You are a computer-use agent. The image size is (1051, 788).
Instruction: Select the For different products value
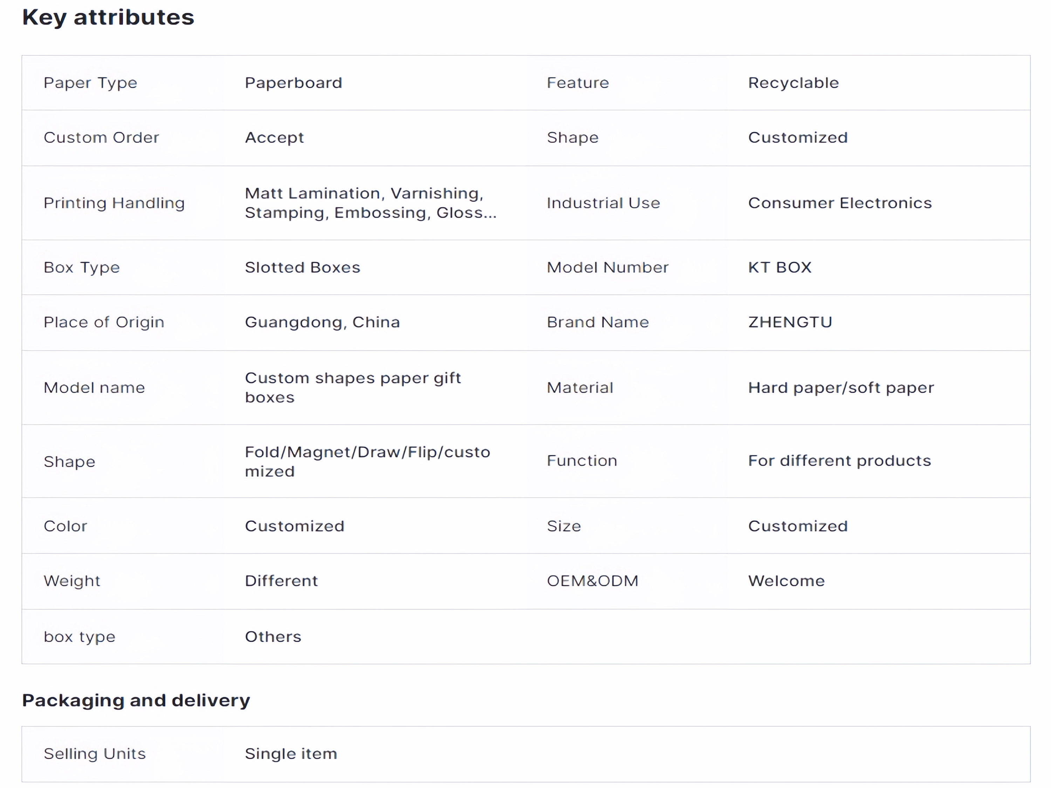839,461
